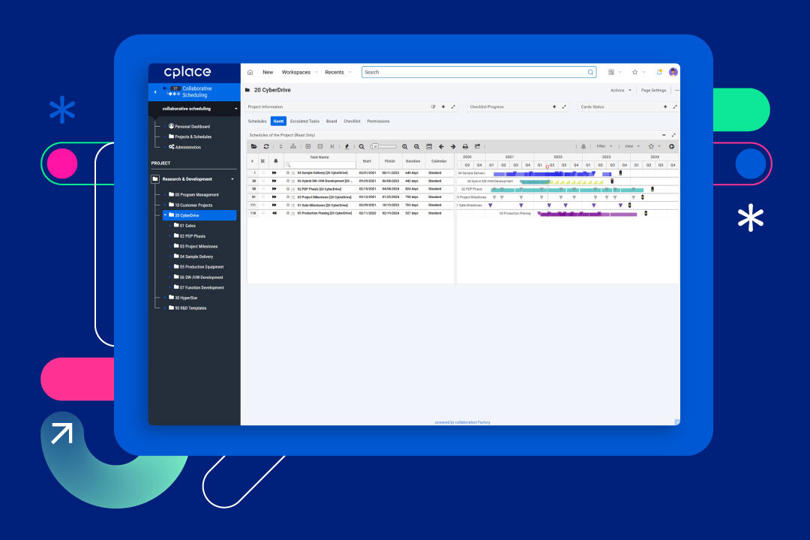Screen dimensions: 810x540
Task: Maximize the Checklist Progress widget
Action: click(x=564, y=107)
